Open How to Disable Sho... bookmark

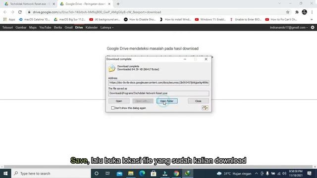(140, 19)
